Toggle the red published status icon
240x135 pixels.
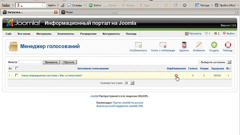pos(176,75)
